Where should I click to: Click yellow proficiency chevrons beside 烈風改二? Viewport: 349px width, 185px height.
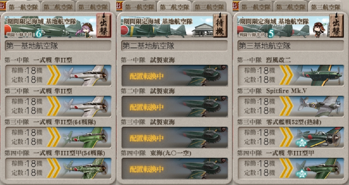tap(286, 75)
